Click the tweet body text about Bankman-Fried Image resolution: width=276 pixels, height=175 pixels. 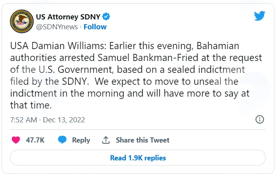(136, 75)
